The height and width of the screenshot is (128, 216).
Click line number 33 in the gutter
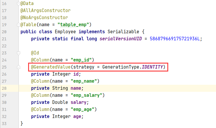pos(4,122)
